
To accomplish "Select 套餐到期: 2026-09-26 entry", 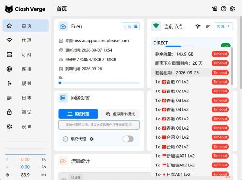I will point(191,73).
